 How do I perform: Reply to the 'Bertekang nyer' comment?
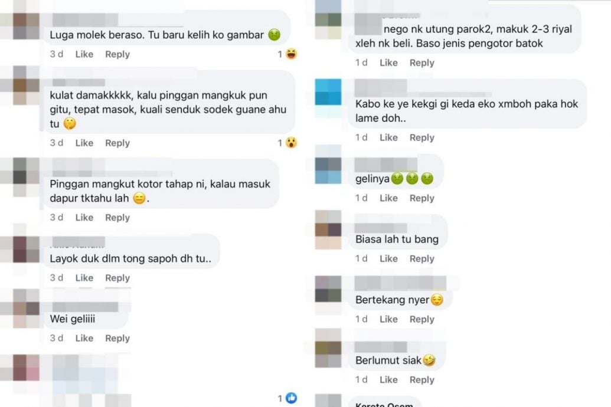coord(422,319)
